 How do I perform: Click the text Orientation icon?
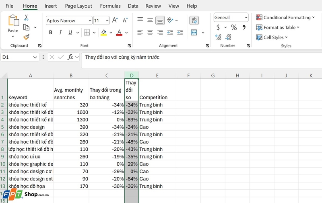click(x=170, y=20)
